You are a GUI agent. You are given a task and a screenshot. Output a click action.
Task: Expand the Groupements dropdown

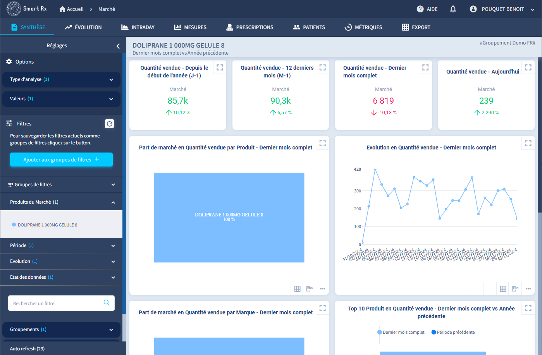point(61,329)
